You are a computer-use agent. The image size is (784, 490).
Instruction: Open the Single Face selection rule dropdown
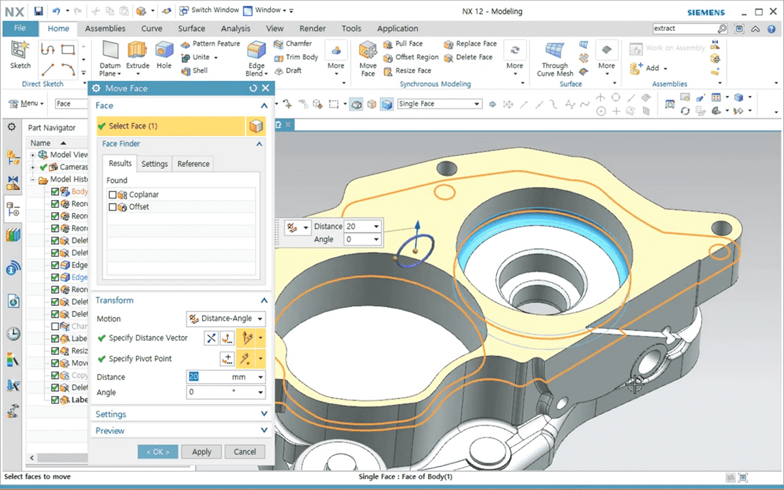pos(440,104)
